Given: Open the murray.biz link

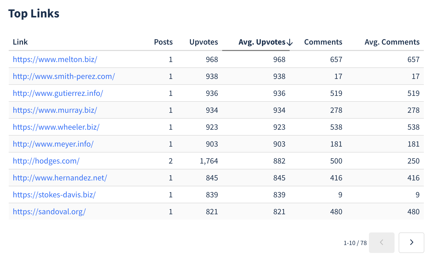Looking at the screenshot, I should coord(55,110).
